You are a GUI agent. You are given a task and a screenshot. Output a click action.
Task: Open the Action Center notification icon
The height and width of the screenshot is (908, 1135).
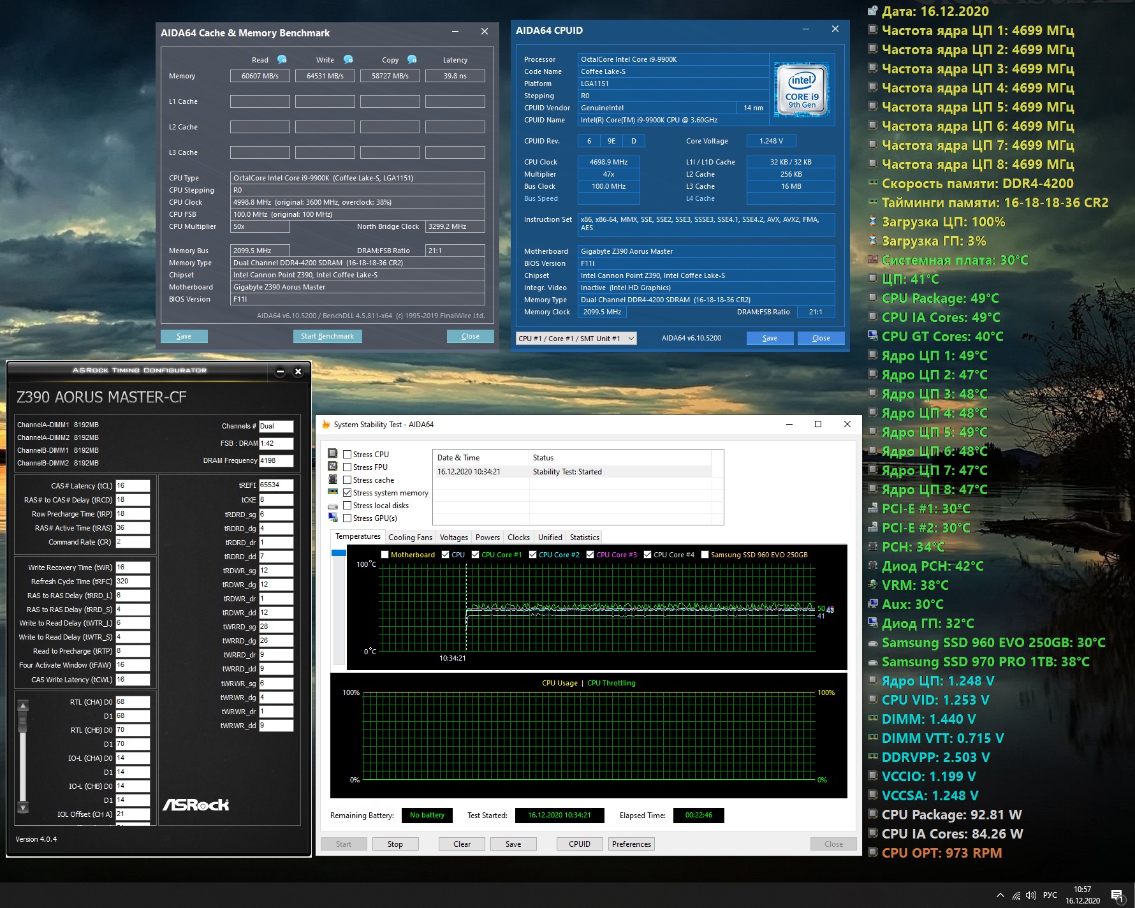pyautogui.click(x=1117, y=896)
